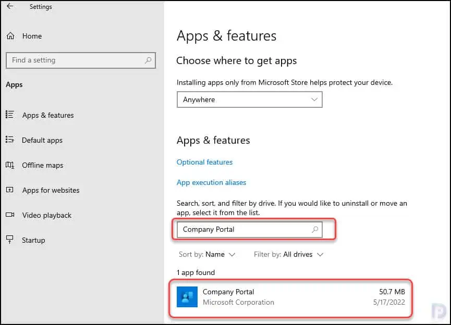Open Apps for websites page
Screen dimensions: 451x325
[x=51, y=190]
